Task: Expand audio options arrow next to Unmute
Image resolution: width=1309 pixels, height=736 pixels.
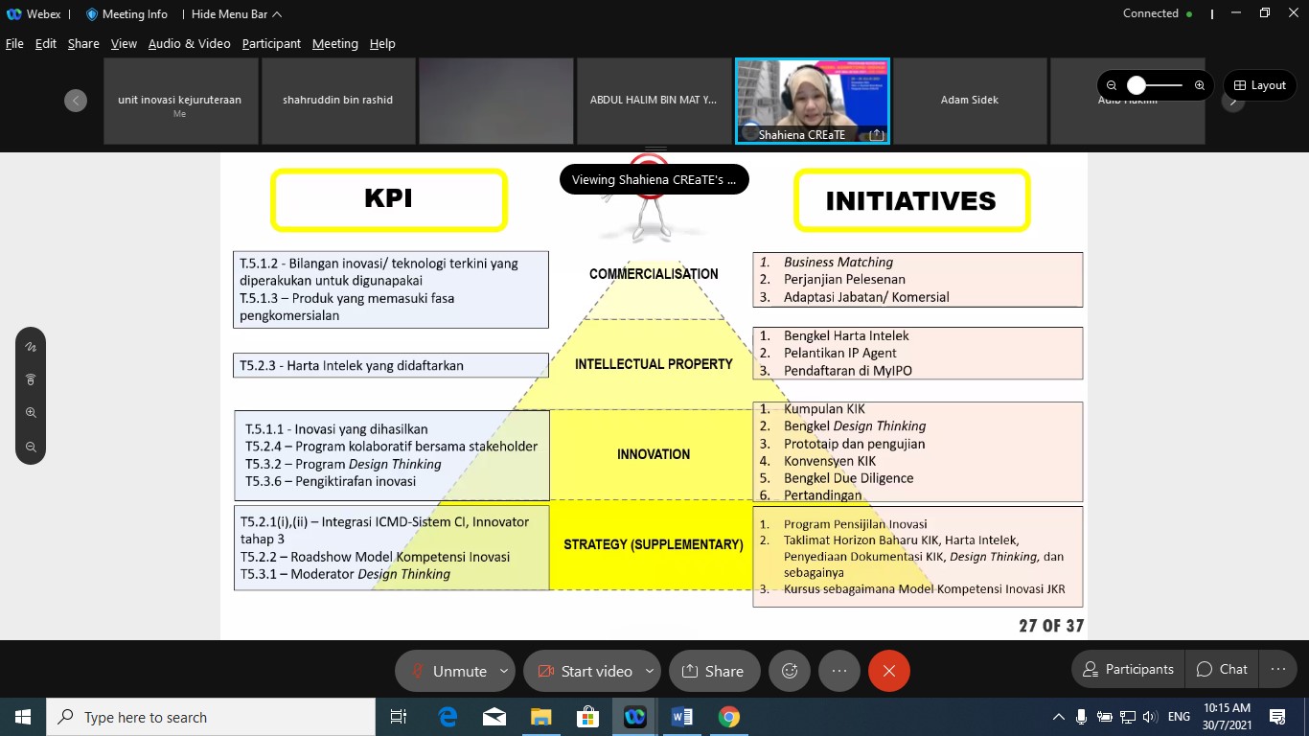Action: pyautogui.click(x=504, y=671)
